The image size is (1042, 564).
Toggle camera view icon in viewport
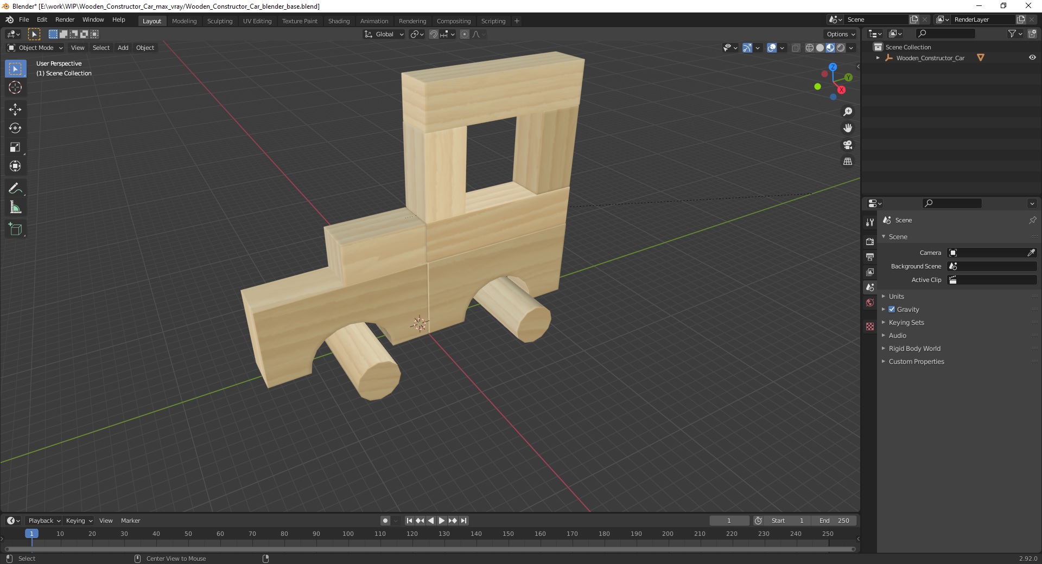coord(848,145)
